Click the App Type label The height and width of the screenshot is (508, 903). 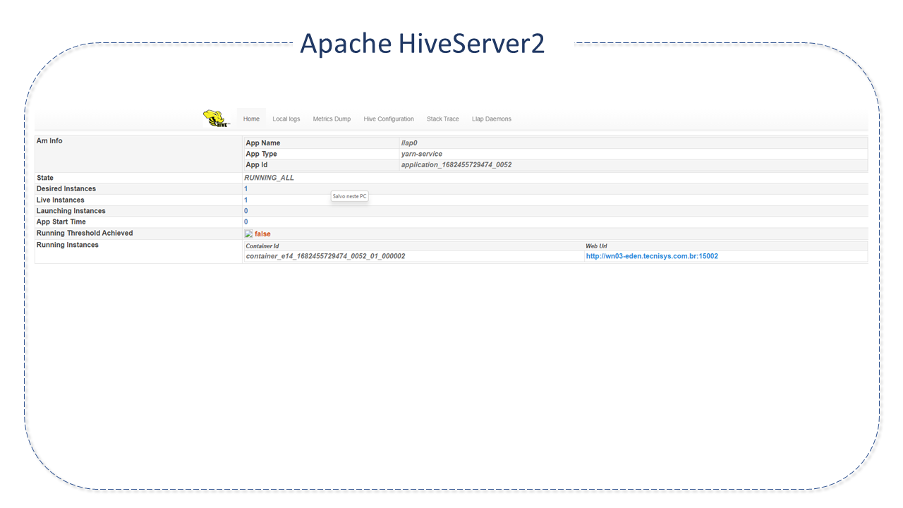tap(261, 154)
